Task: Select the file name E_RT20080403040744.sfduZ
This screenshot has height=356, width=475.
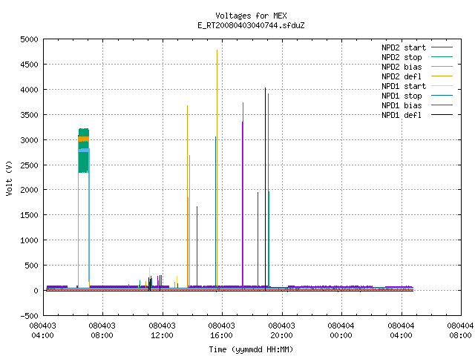Action: 251,25
